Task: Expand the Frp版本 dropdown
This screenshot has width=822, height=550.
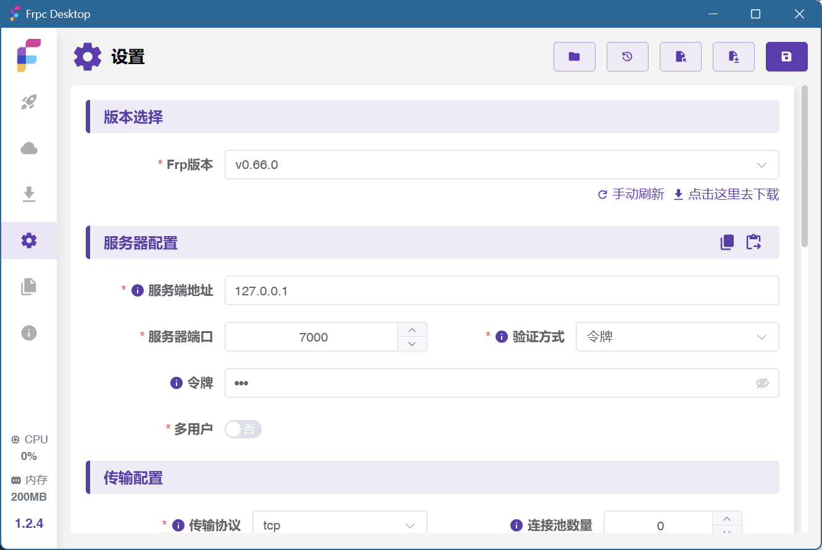Action: tap(501, 165)
